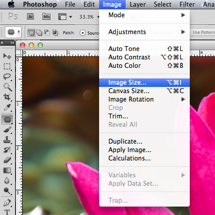
Task: Select the Dodge tool
Action: (7, 191)
